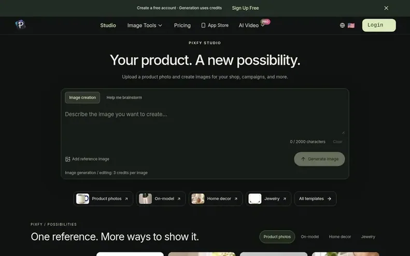Click the On-model template thumbnail
Viewport: 410px width, 256px height.
pos(145,198)
